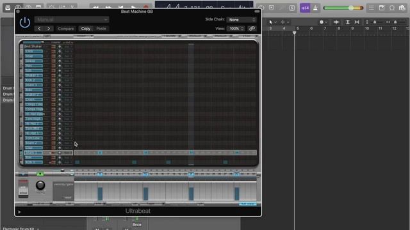Toggle the sequencer green power button
This screenshot has width=410, height=230.
coord(40,174)
